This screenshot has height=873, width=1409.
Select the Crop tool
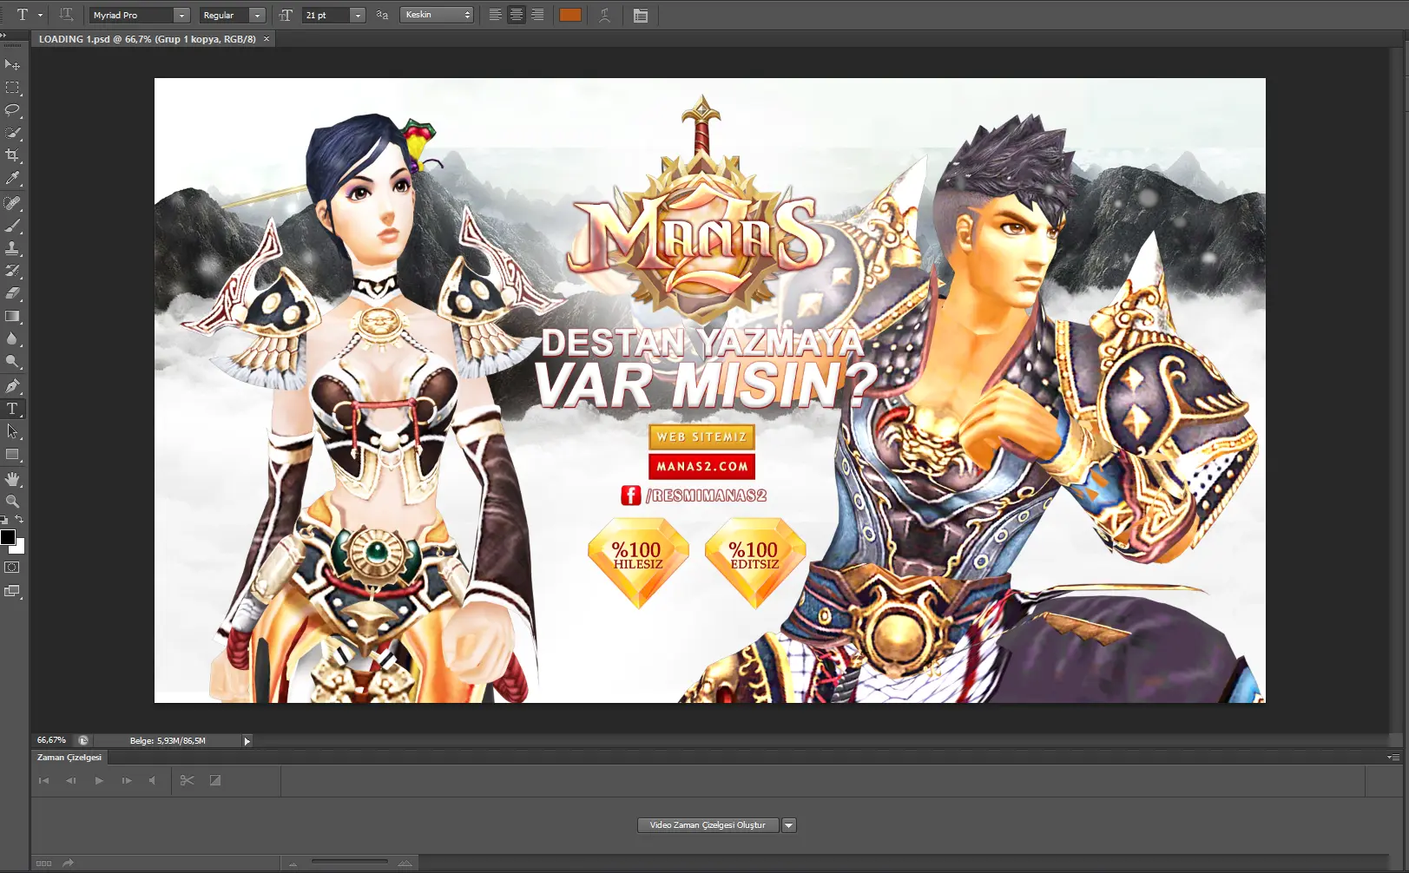pyautogui.click(x=12, y=155)
